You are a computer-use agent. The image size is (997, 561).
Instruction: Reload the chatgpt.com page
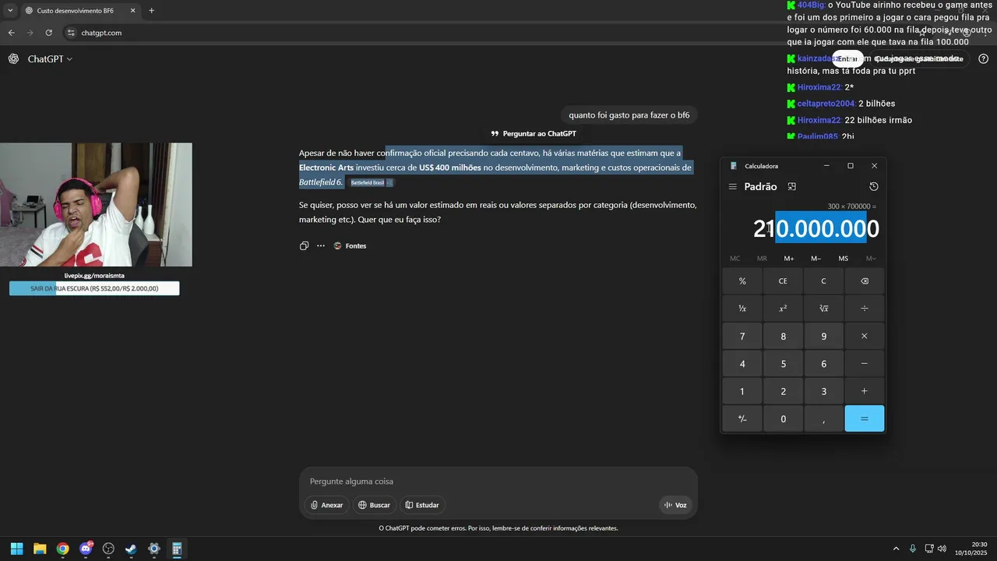click(x=48, y=33)
